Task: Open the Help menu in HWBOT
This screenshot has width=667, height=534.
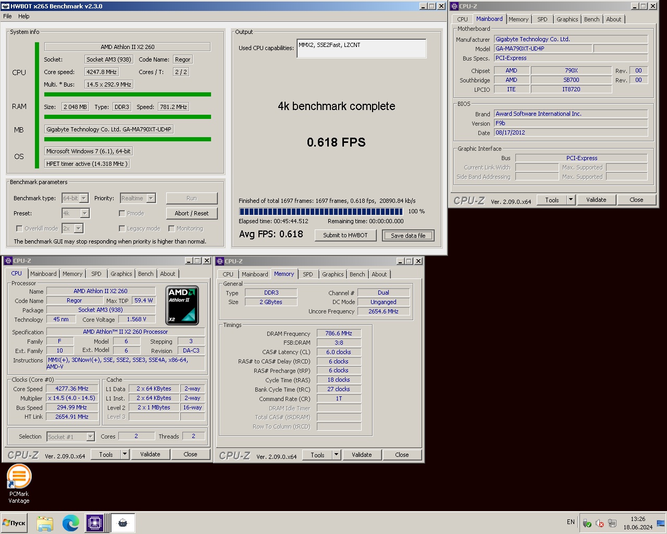Action: (24, 16)
